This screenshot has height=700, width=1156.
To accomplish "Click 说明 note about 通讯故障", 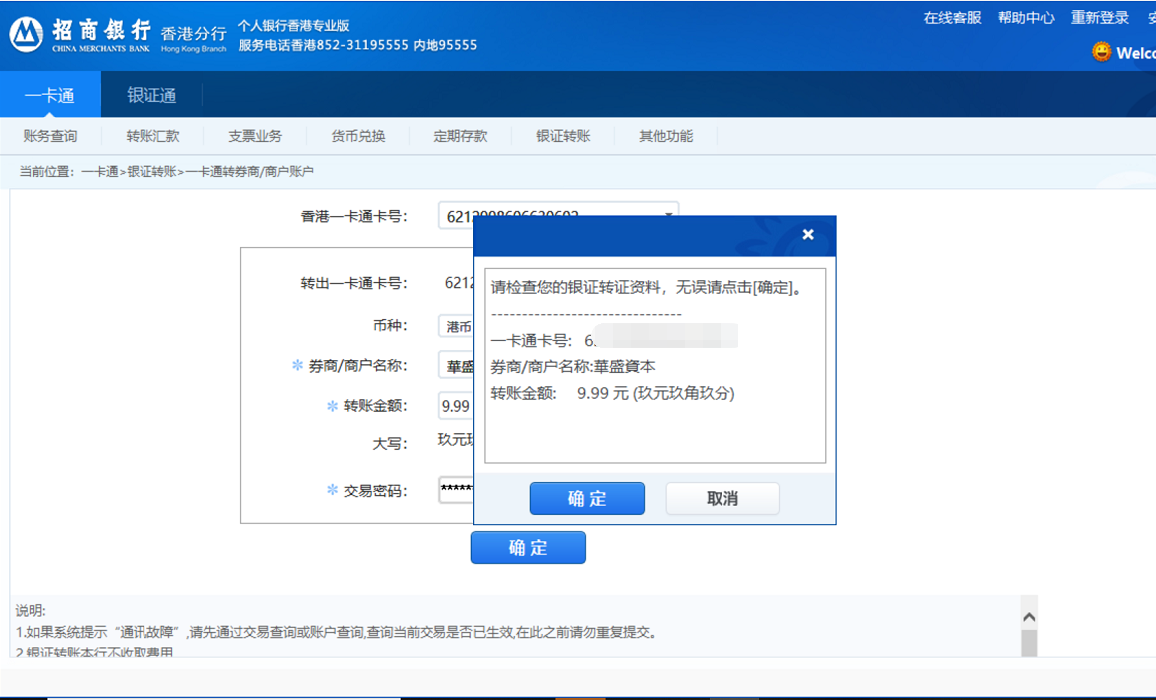I will click(336, 632).
